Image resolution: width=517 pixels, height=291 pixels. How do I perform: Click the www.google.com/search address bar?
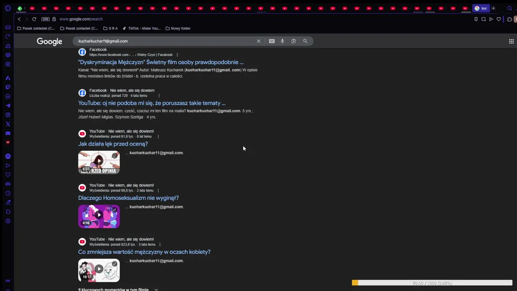click(81, 19)
